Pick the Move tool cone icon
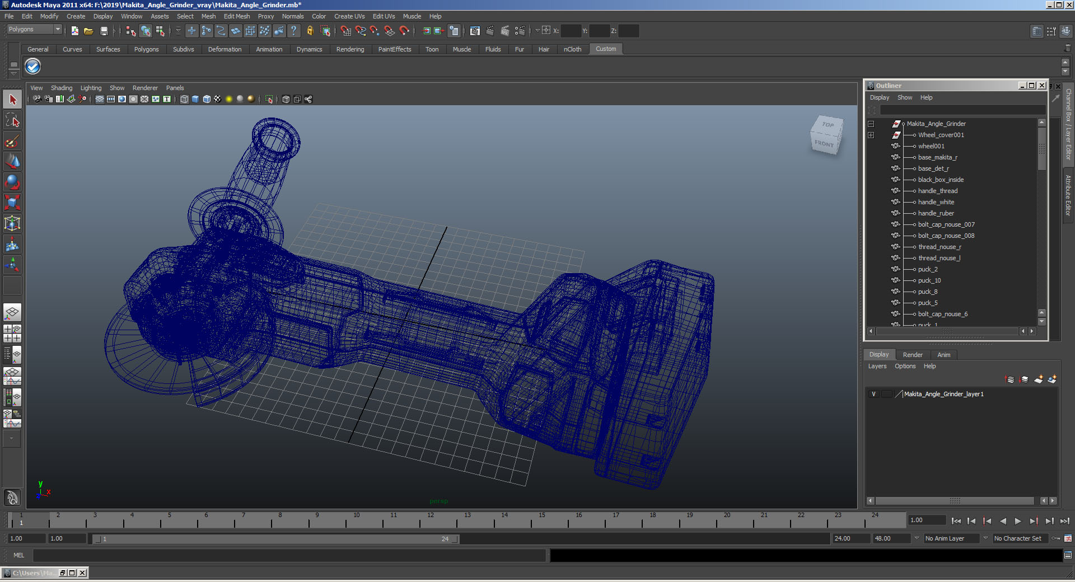Image resolution: width=1075 pixels, height=582 pixels. coord(12,162)
